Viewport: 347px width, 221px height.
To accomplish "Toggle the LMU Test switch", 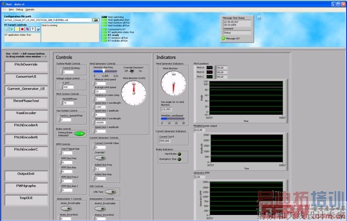I will [x=110, y=192].
